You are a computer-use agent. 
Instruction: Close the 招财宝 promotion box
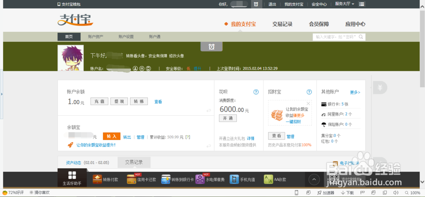click(x=308, y=103)
